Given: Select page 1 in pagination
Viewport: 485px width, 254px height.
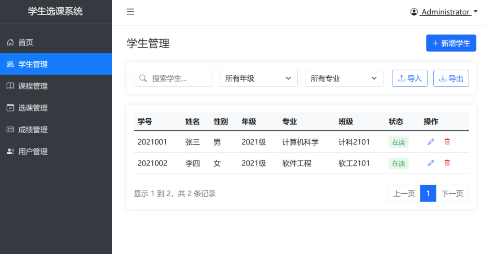Looking at the screenshot, I should [428, 194].
